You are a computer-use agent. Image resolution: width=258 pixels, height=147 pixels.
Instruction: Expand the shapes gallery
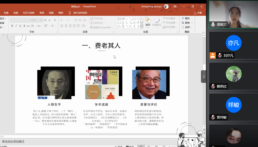tap(142, 27)
